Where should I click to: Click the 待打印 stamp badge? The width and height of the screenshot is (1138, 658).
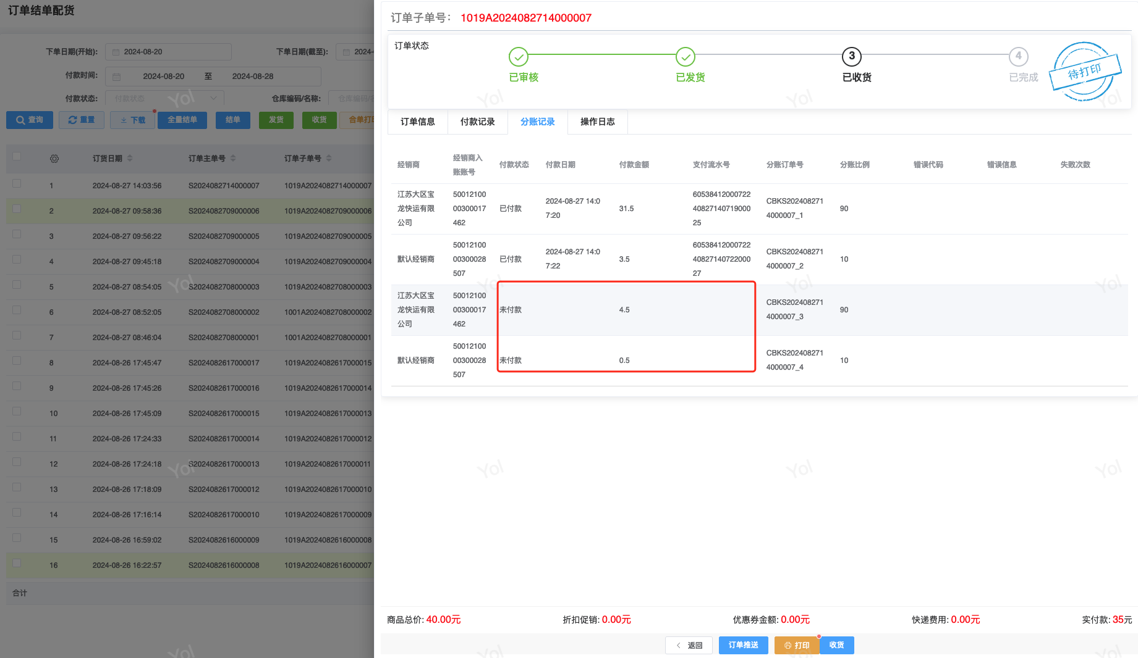(1085, 72)
